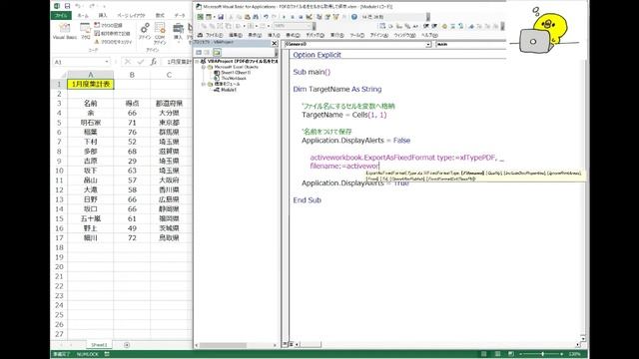Viewport: 639px width, 359px height.
Task: Open VBA 挿入(I) menu
Action: point(274,36)
